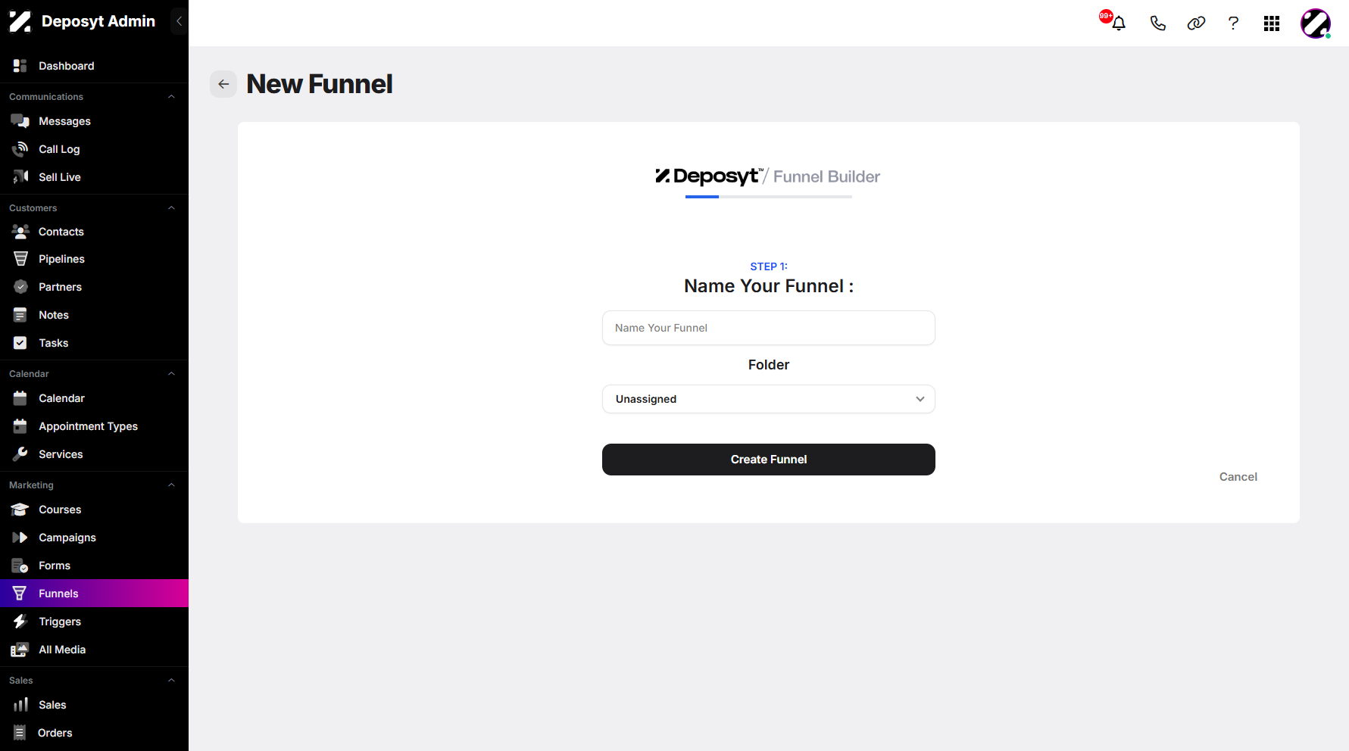Collapse the Communications section
The width and height of the screenshot is (1349, 751).
point(171,97)
